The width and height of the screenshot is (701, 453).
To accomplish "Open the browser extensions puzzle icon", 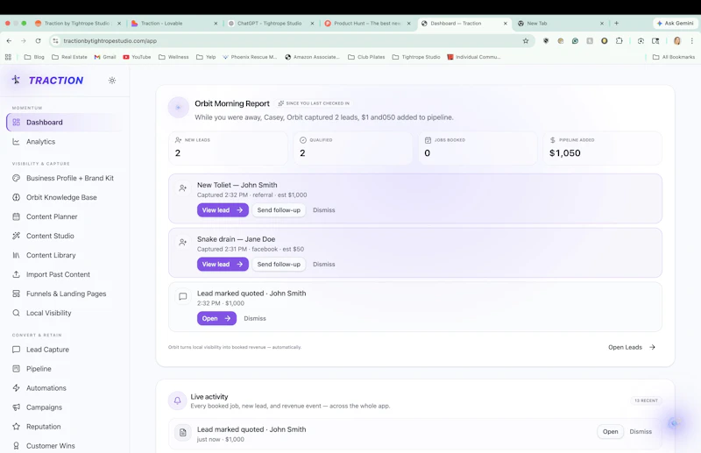I will 619,40.
